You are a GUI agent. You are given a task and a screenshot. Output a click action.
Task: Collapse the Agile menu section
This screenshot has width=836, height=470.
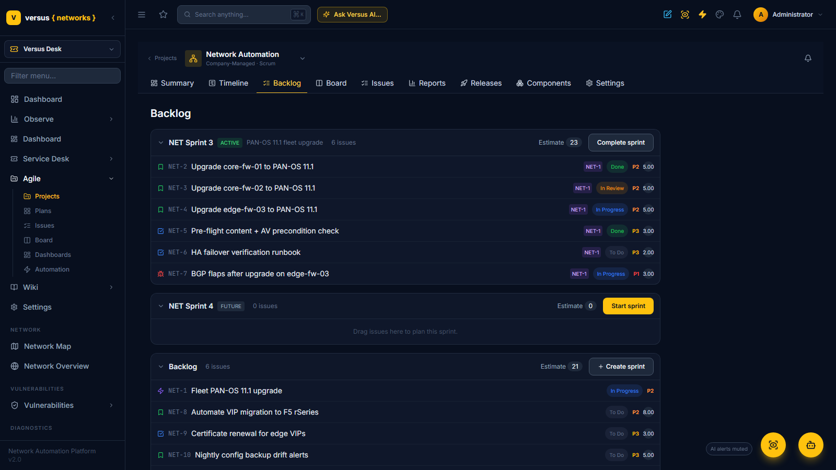point(62,179)
